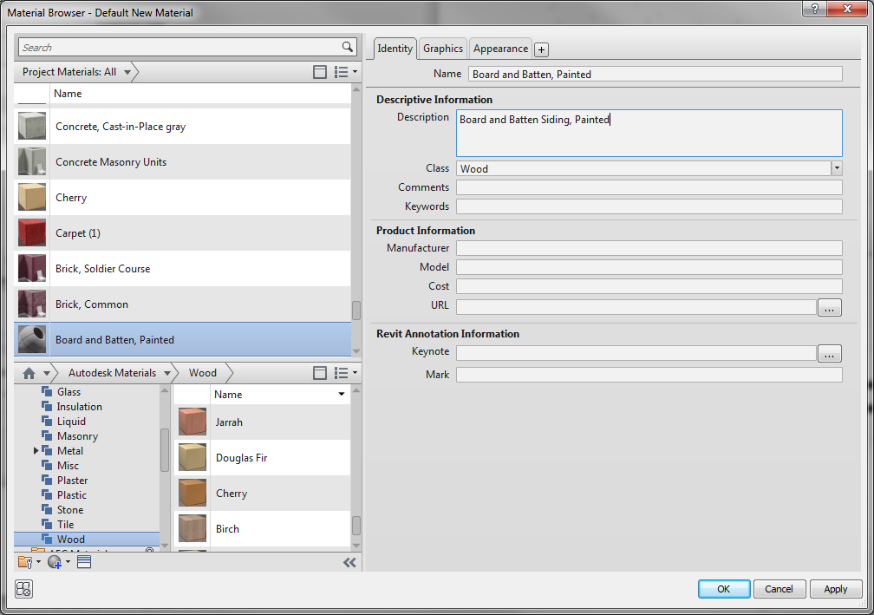Click the Cancel button
Image resolution: width=874 pixels, height=615 pixels.
pyautogui.click(x=779, y=589)
